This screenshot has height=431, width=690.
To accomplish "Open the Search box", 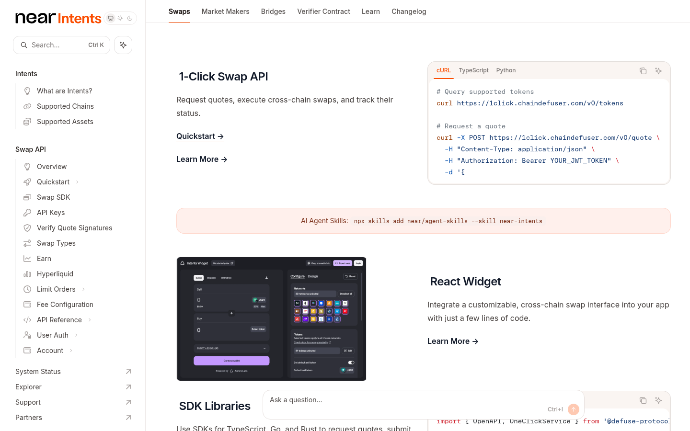I will coord(61,45).
